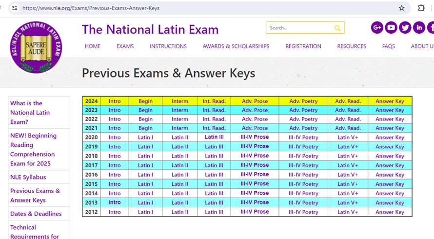Open the FAQS menu item
Viewport: 434px width, 239px height.
coord(389,46)
